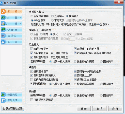Screen dimensions: 125x114
Task: Select 拼音输入 input mode
Action: click(72, 16)
